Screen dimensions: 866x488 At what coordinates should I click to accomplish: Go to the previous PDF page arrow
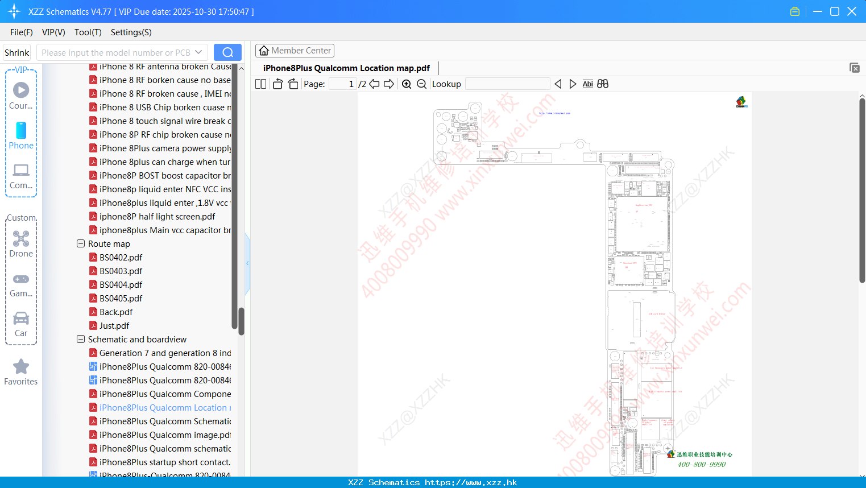coord(374,84)
